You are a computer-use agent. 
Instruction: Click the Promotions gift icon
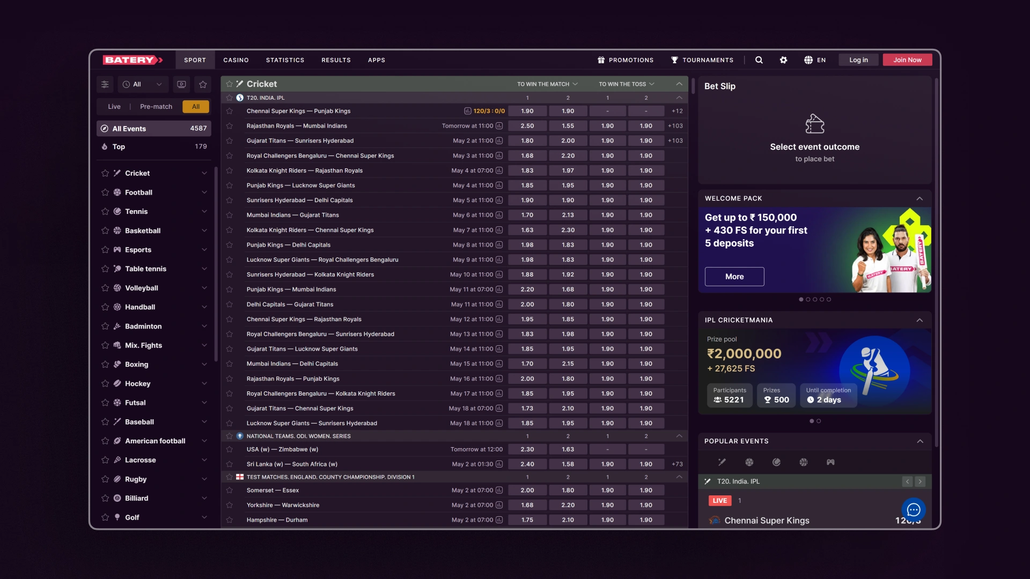pos(601,60)
